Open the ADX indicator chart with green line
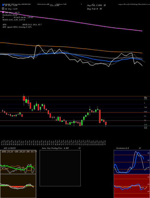This screenshot has height=198, width=150. 18,162
